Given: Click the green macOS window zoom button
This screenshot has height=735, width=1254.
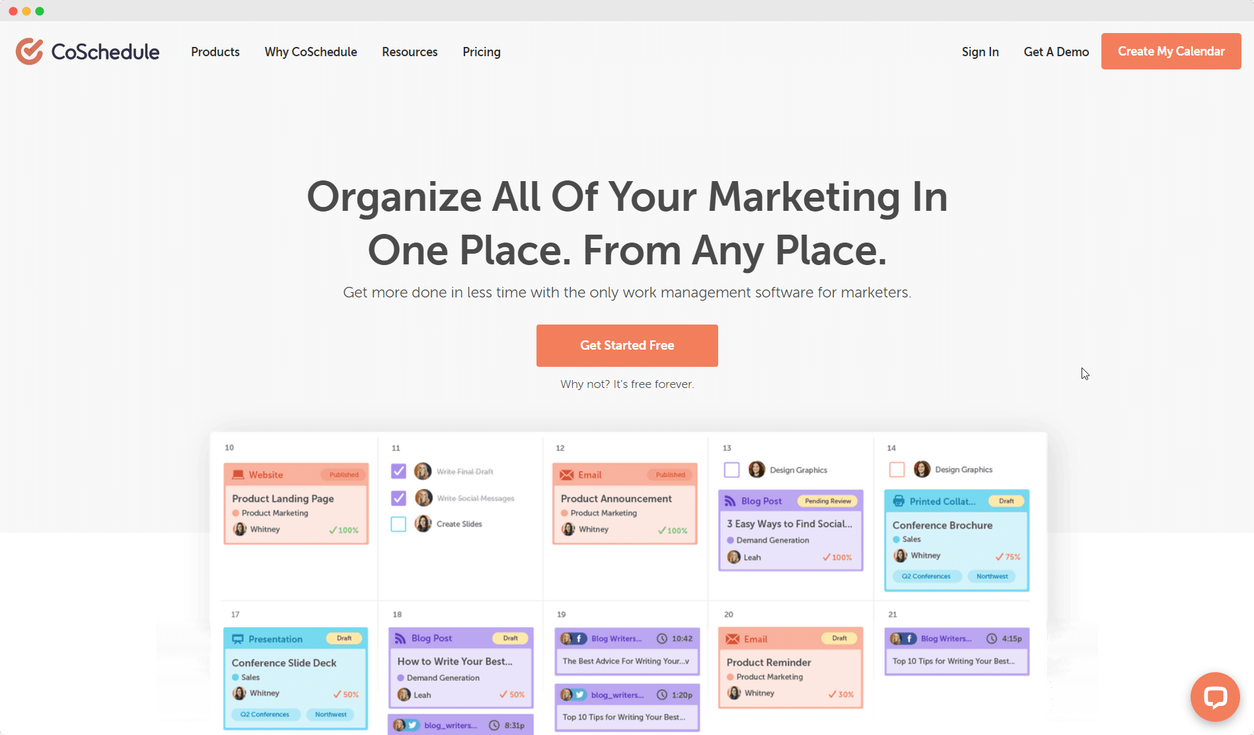Looking at the screenshot, I should point(40,11).
